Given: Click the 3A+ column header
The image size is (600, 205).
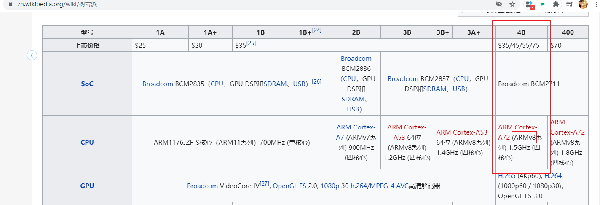Looking at the screenshot, I should click(x=474, y=32).
